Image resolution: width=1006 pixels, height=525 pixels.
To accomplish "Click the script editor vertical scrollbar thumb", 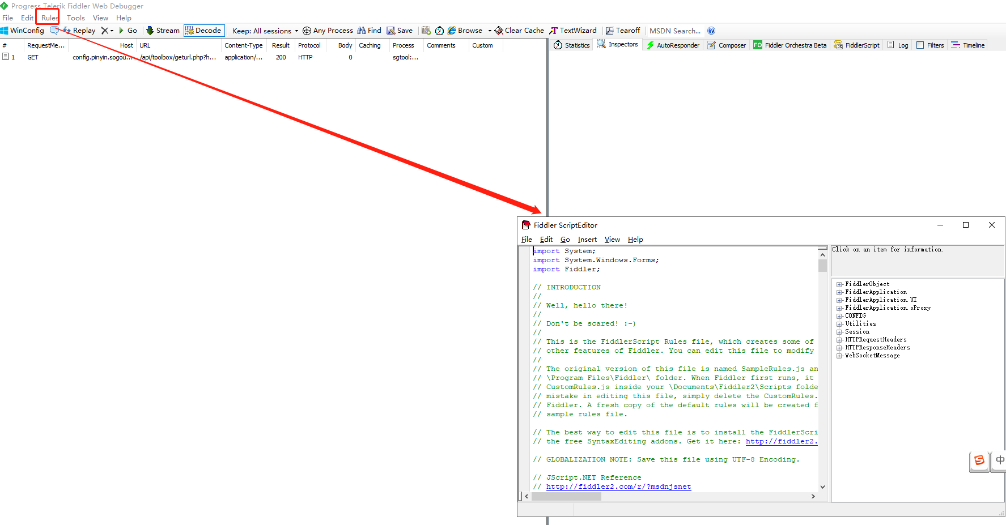I will pos(822,266).
